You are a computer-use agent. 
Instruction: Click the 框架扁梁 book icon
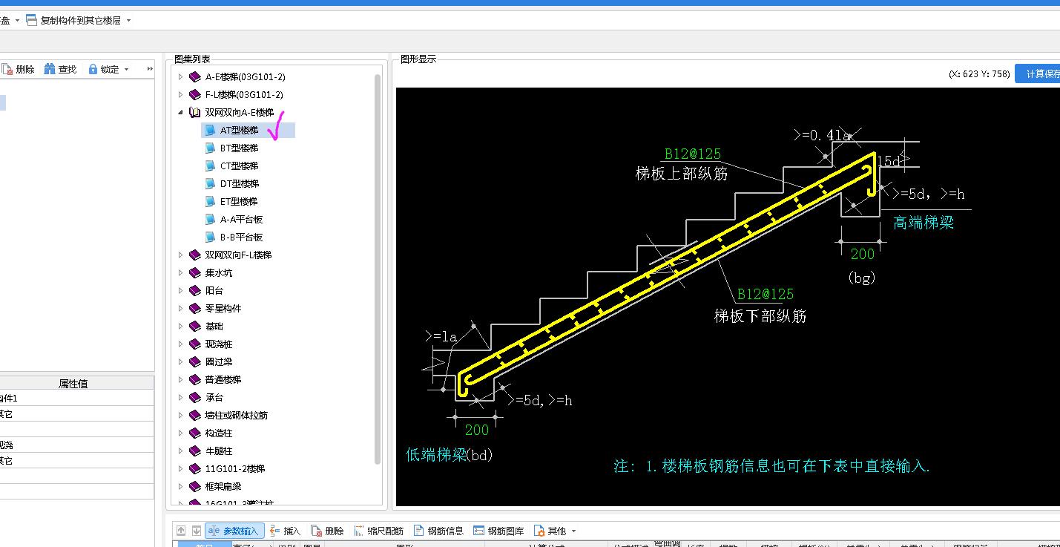tap(195, 486)
